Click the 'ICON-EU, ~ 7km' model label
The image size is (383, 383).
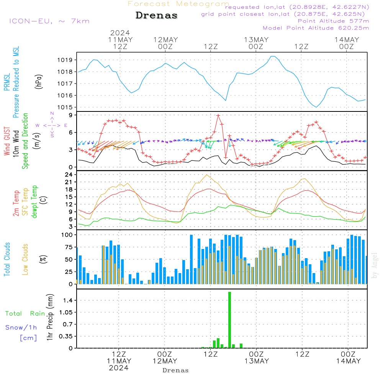pos(49,21)
